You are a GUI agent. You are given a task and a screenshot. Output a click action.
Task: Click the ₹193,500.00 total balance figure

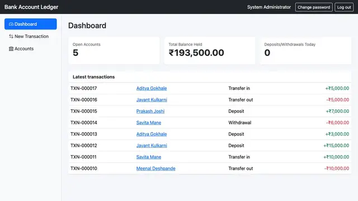pos(196,53)
